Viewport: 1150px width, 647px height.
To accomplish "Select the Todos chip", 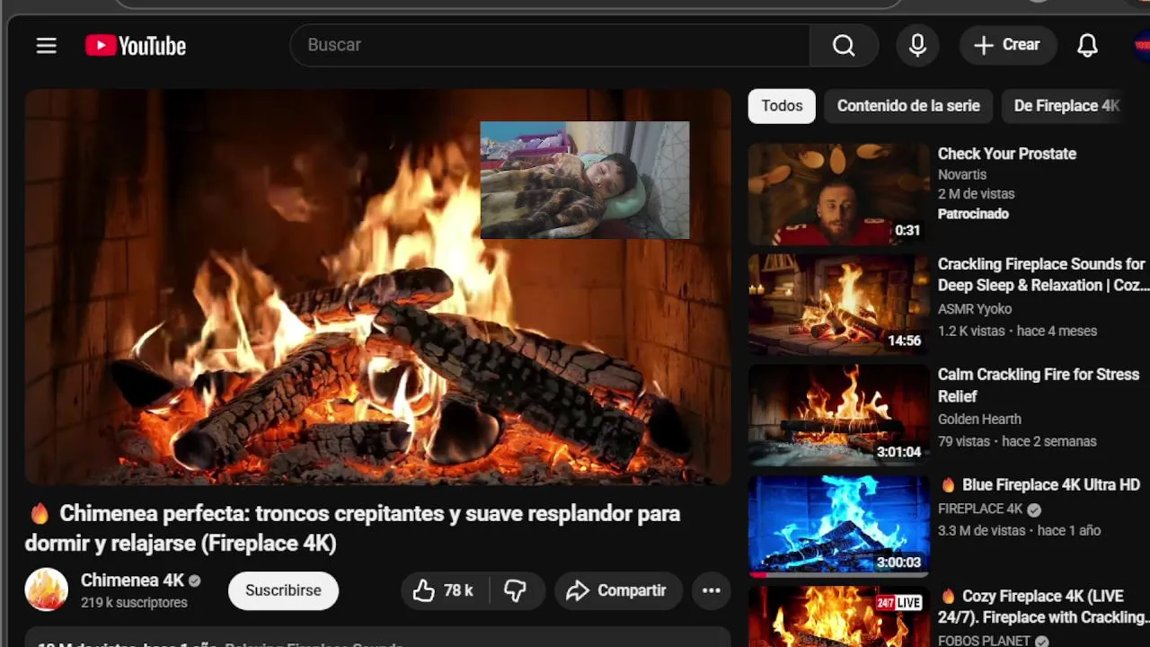I will [782, 106].
